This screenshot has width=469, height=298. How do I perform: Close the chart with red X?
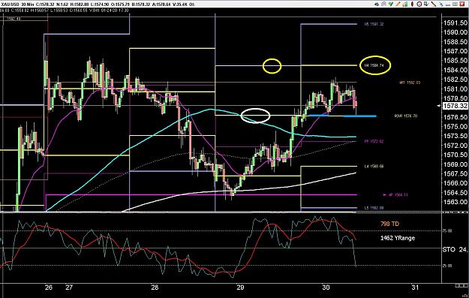click(x=462, y=5)
